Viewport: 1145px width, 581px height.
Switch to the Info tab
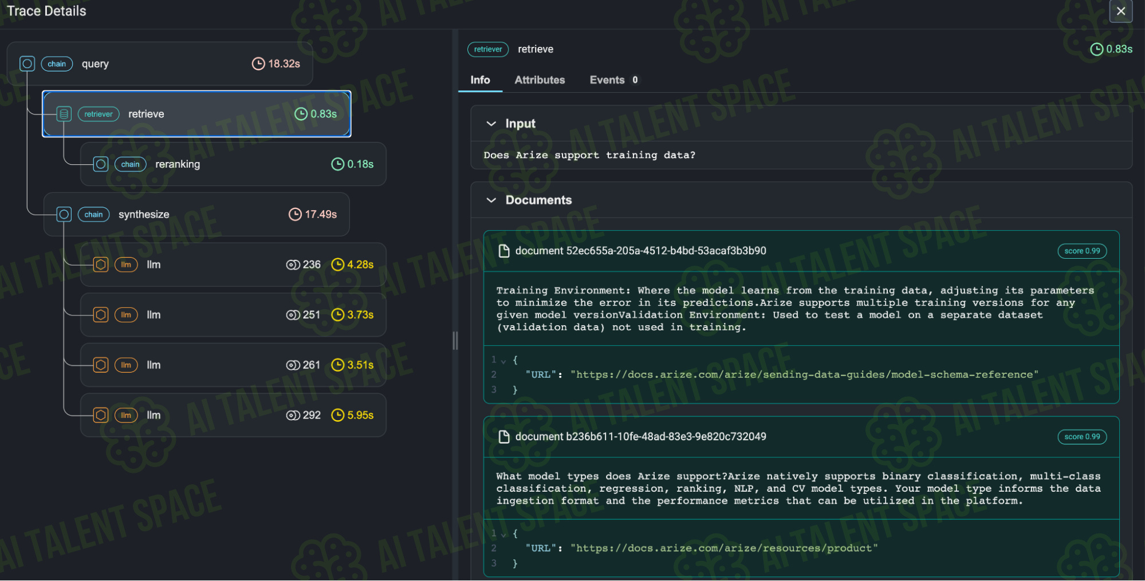480,80
